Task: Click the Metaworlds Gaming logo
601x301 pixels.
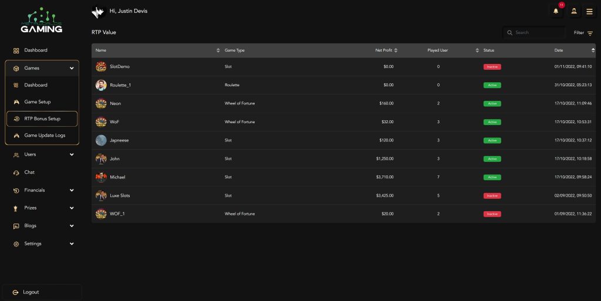Action: point(41,21)
